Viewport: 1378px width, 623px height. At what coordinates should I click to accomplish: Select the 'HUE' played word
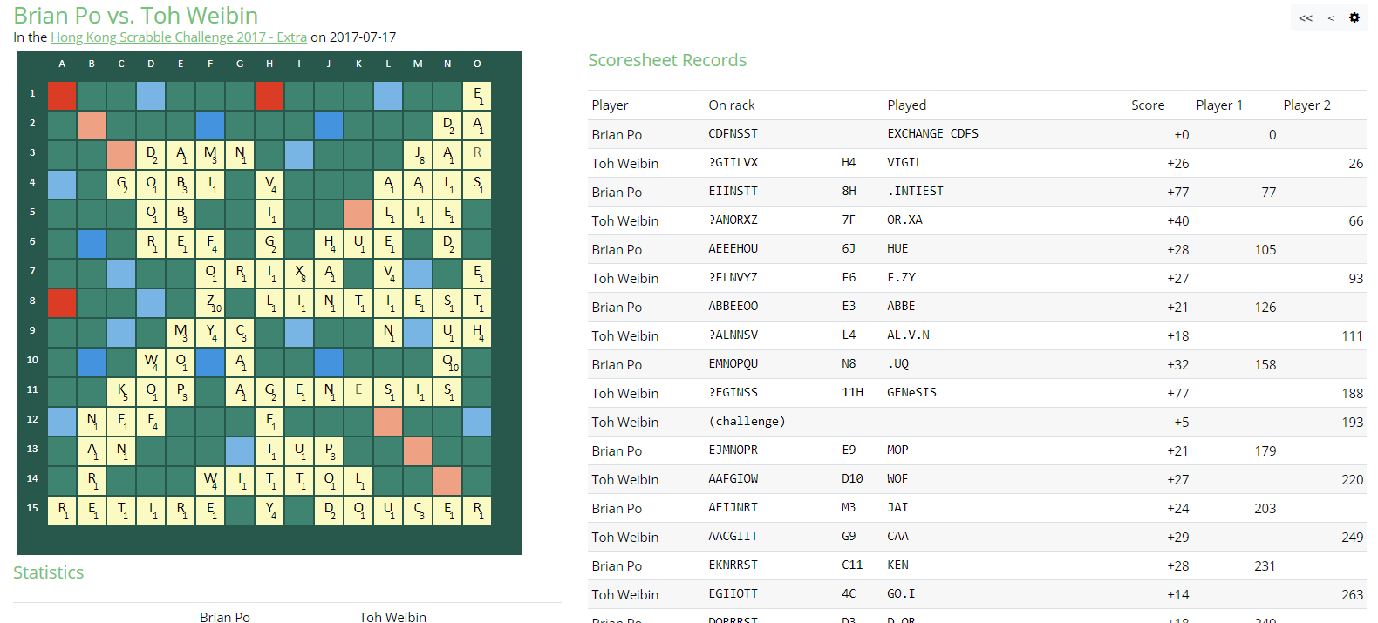click(897, 248)
